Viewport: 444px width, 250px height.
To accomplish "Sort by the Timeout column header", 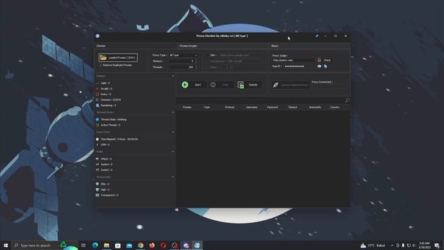I will [x=293, y=108].
